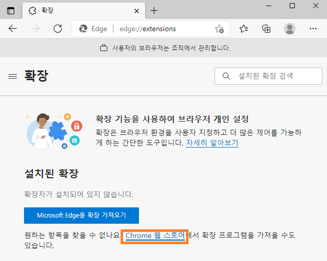Open Settings and more menu
The image size is (327, 261).
(x=313, y=29)
